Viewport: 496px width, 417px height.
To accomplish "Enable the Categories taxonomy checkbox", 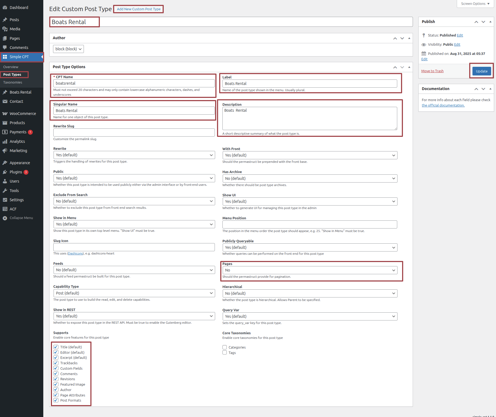I will pos(225,347).
